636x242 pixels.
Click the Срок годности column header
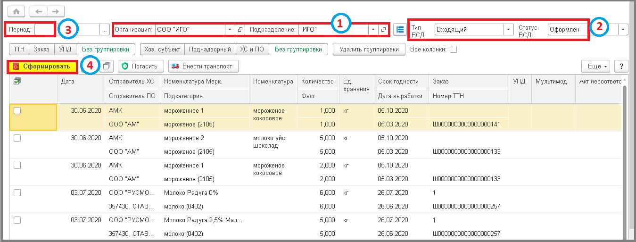click(x=401, y=82)
